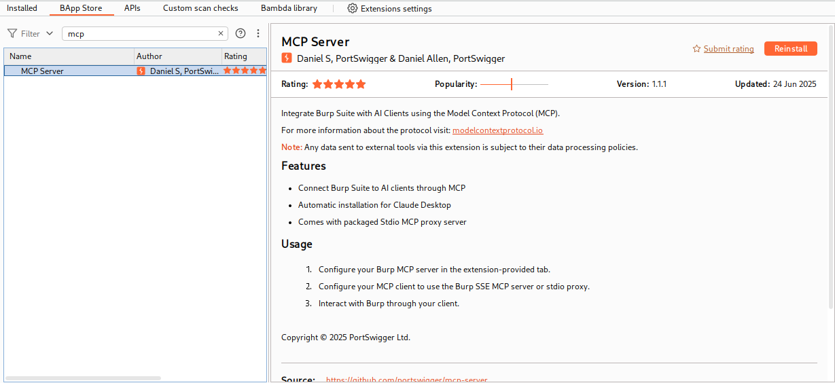Open the modelcontextprotocol.io link

click(497, 130)
